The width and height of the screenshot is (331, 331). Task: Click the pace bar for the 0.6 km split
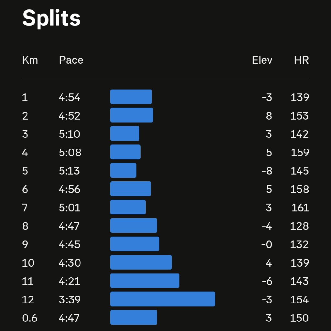tap(133, 317)
